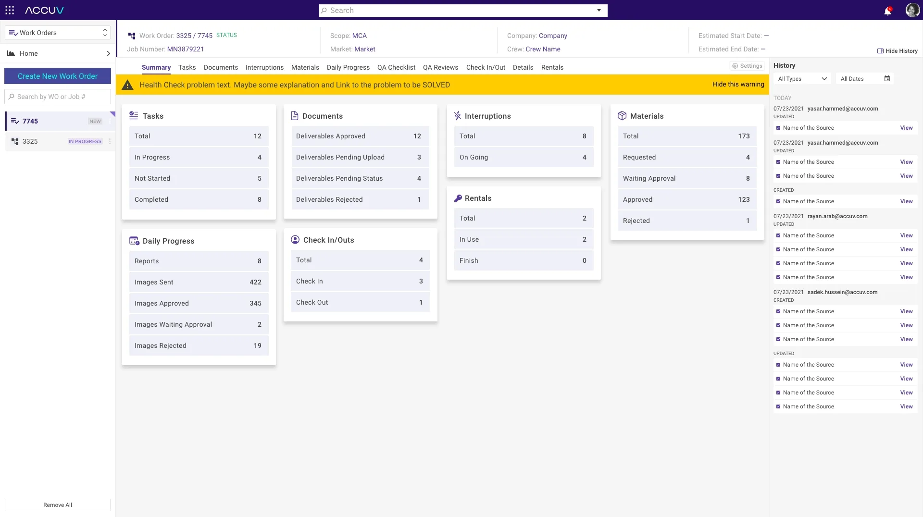Toggle first Name of the Source checkbox under rayan.arab
The height and width of the screenshot is (517, 923).
[x=778, y=235]
